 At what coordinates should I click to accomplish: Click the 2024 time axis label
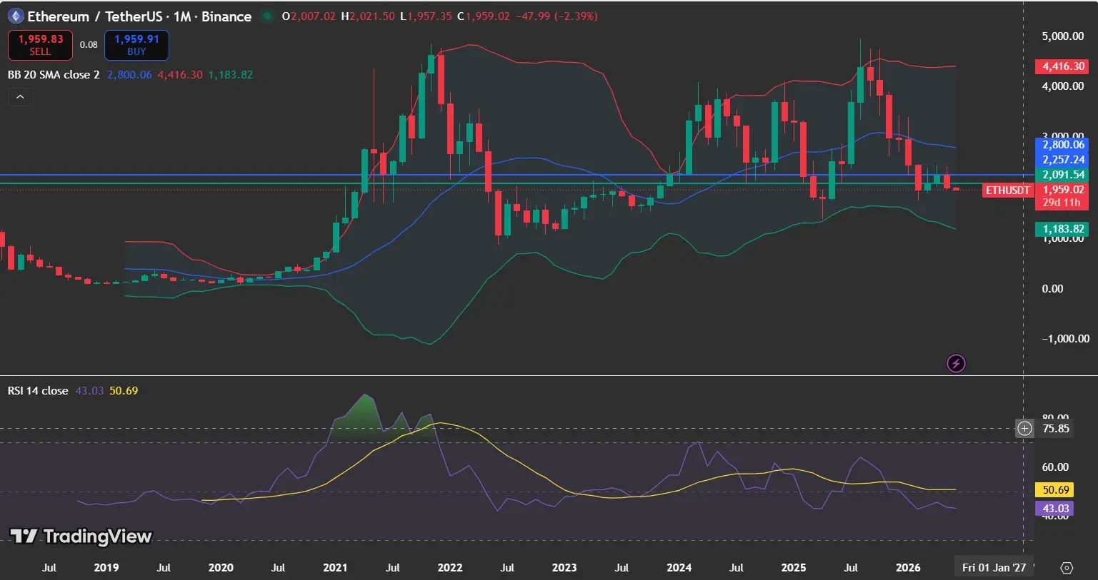[x=679, y=568]
